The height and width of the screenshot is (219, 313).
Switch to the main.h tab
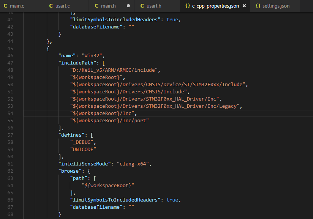(x=111, y=6)
